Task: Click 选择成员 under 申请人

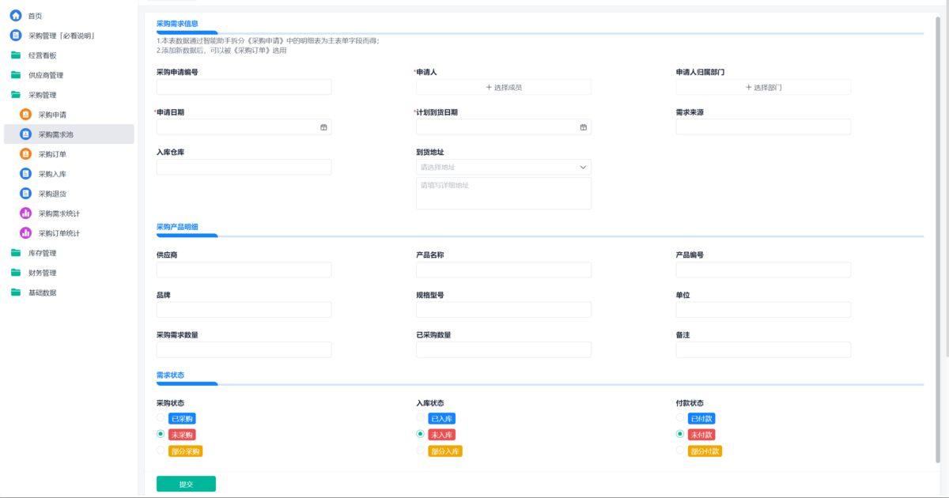Action: coord(504,87)
